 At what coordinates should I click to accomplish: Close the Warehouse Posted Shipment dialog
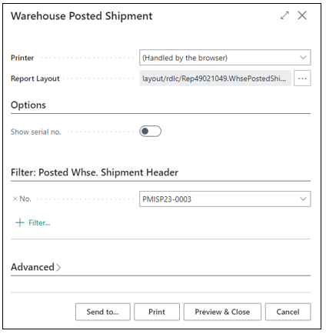point(302,15)
